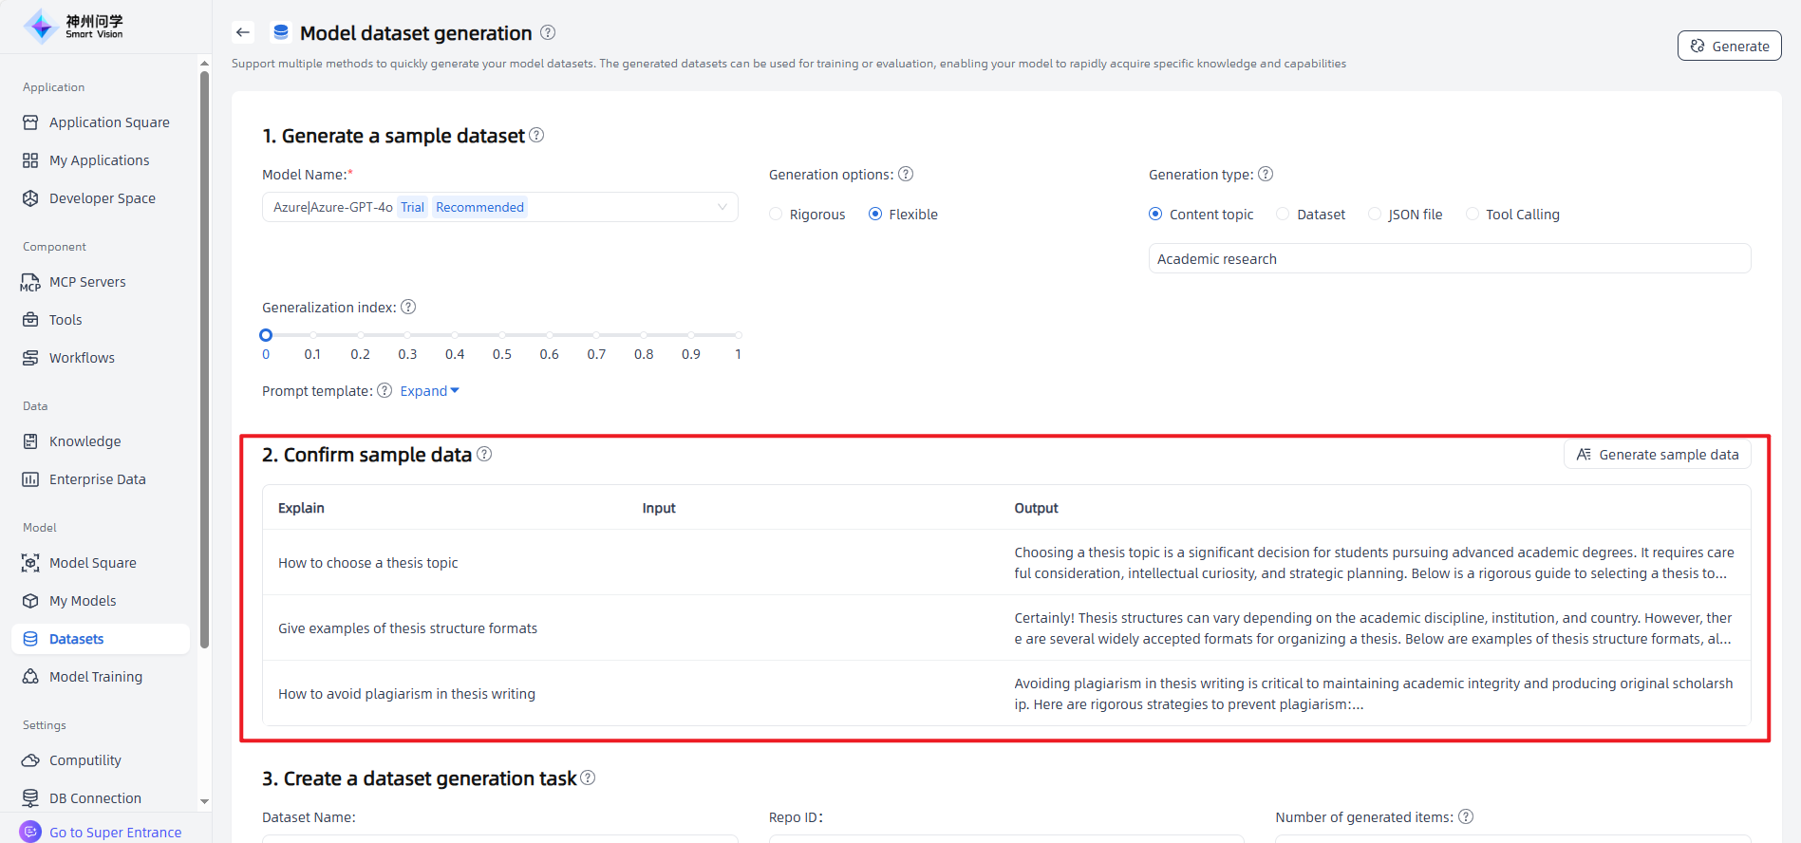Image resolution: width=1801 pixels, height=843 pixels.
Task: Open the Model Name dropdown
Action: coord(499,207)
